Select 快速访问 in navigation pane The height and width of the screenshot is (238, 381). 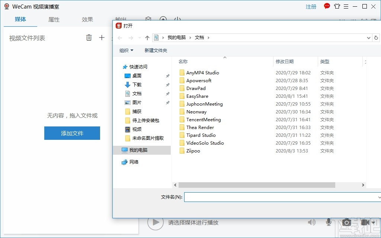tap(138, 67)
